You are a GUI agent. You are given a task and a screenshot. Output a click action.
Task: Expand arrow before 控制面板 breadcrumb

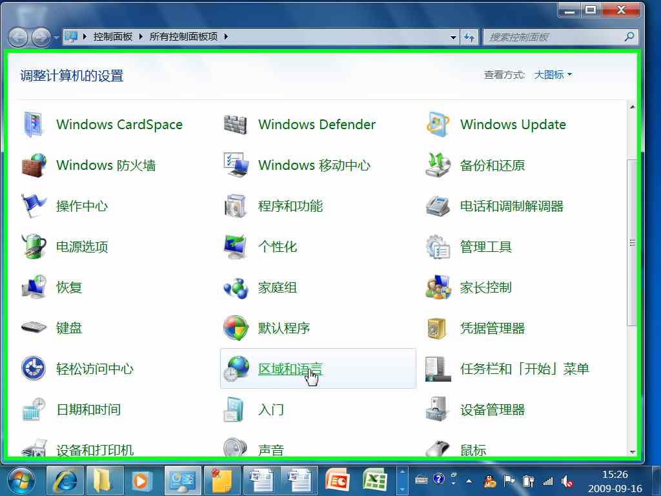click(85, 37)
